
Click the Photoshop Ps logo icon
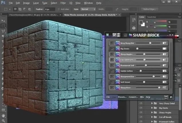tap(3, 3)
